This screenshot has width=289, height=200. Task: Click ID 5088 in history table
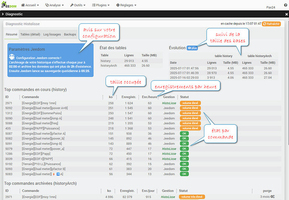[9, 123]
